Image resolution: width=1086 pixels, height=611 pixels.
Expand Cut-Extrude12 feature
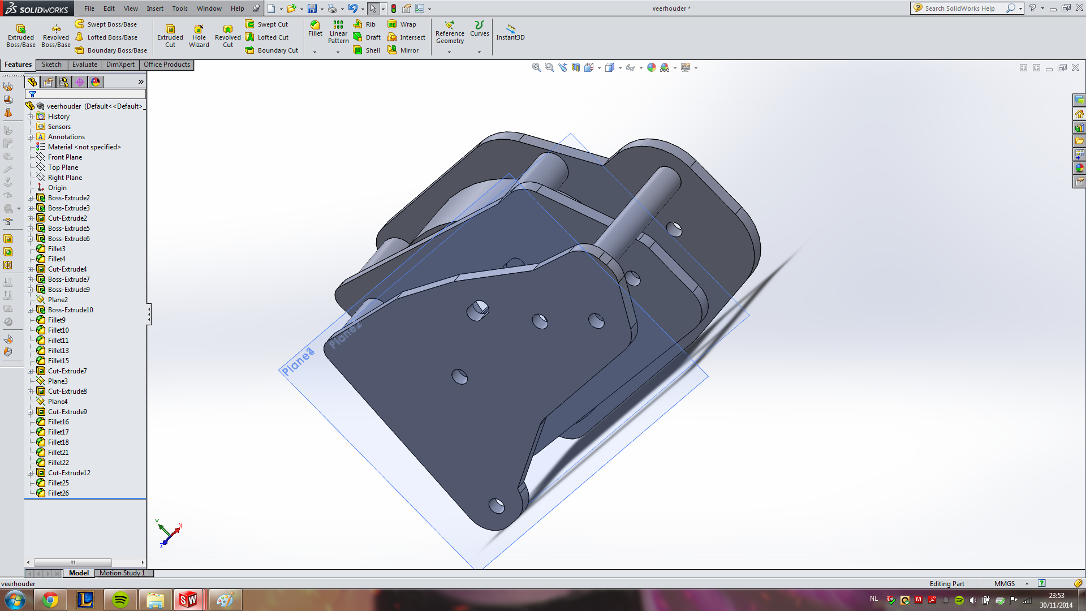coord(31,473)
